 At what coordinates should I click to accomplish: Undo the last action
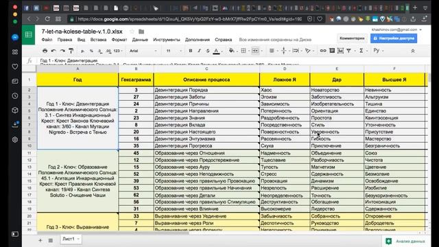point(54,51)
